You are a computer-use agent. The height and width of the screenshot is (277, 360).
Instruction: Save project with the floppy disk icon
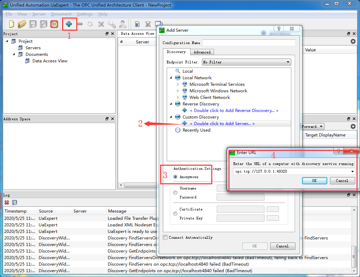[33, 24]
